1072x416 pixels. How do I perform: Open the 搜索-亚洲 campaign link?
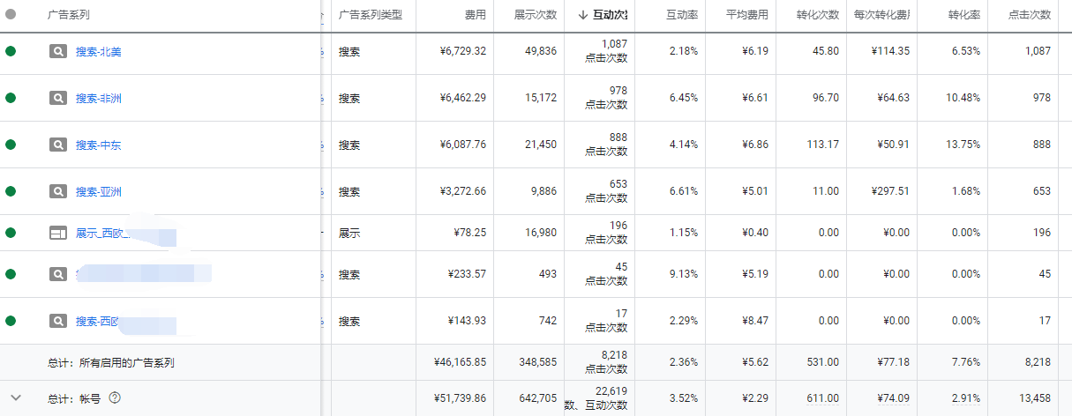[99, 191]
